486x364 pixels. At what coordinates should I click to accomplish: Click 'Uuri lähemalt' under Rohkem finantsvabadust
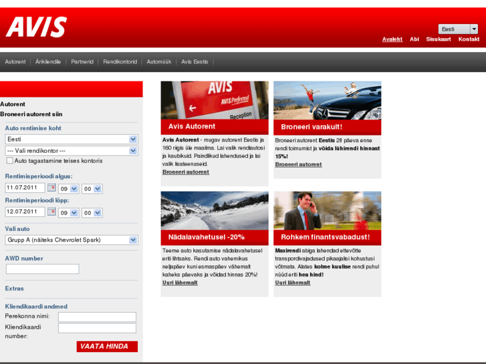point(293,283)
